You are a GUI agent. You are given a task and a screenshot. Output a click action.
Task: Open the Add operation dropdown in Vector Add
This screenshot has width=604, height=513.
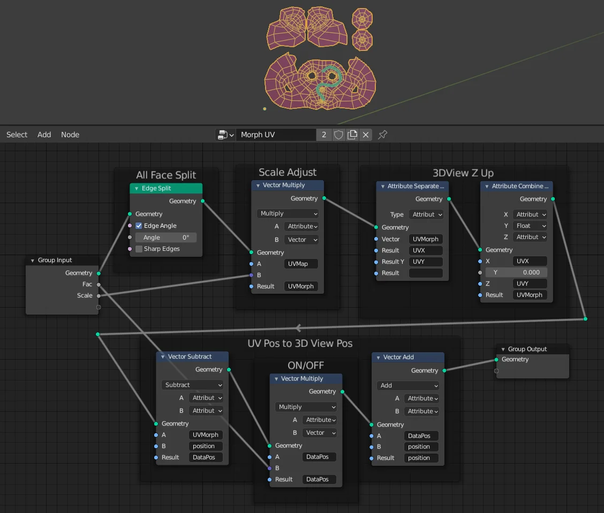407,385
